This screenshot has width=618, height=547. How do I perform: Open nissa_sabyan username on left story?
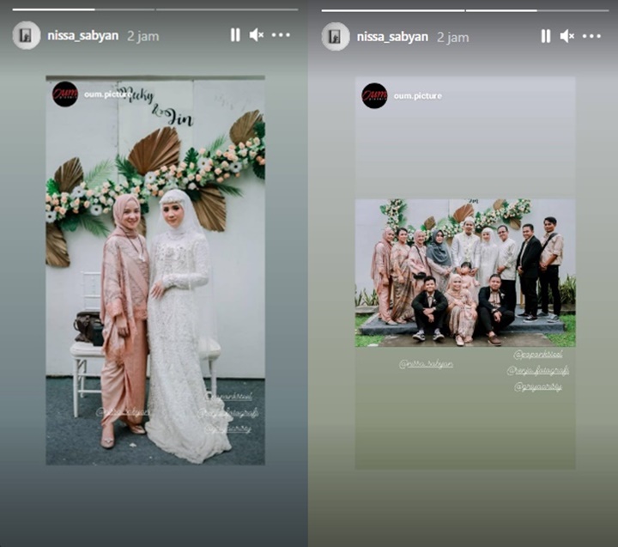coord(82,36)
